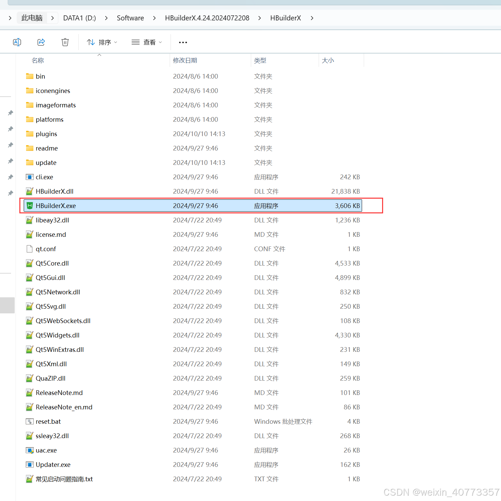The image size is (501, 501).
Task: Click 此电脑 in the address bar
Action: (32, 18)
